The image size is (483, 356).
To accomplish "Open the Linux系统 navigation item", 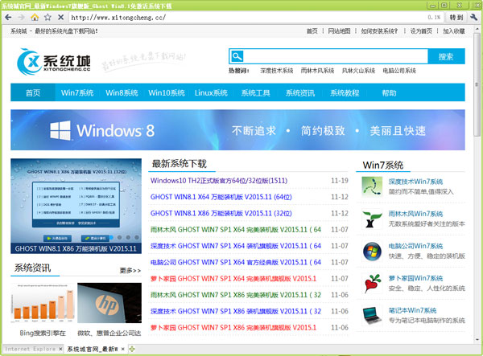I will coord(211,92).
